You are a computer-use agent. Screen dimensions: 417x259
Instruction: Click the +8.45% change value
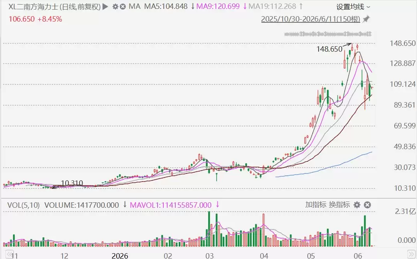(50, 19)
